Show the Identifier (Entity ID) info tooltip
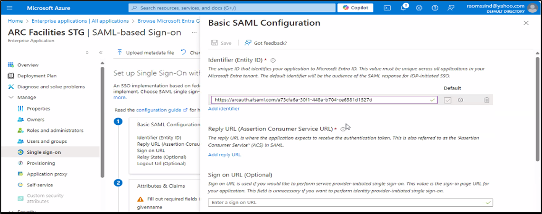 (273, 60)
